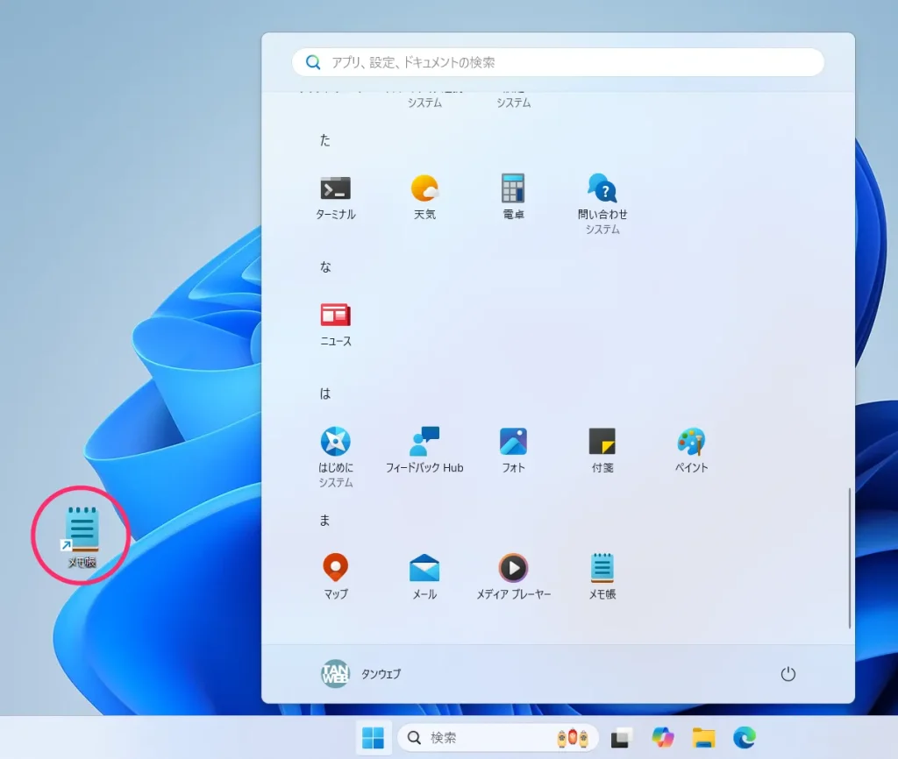This screenshot has height=759, width=898.
Task: Launch the フォト app
Action: point(513,451)
